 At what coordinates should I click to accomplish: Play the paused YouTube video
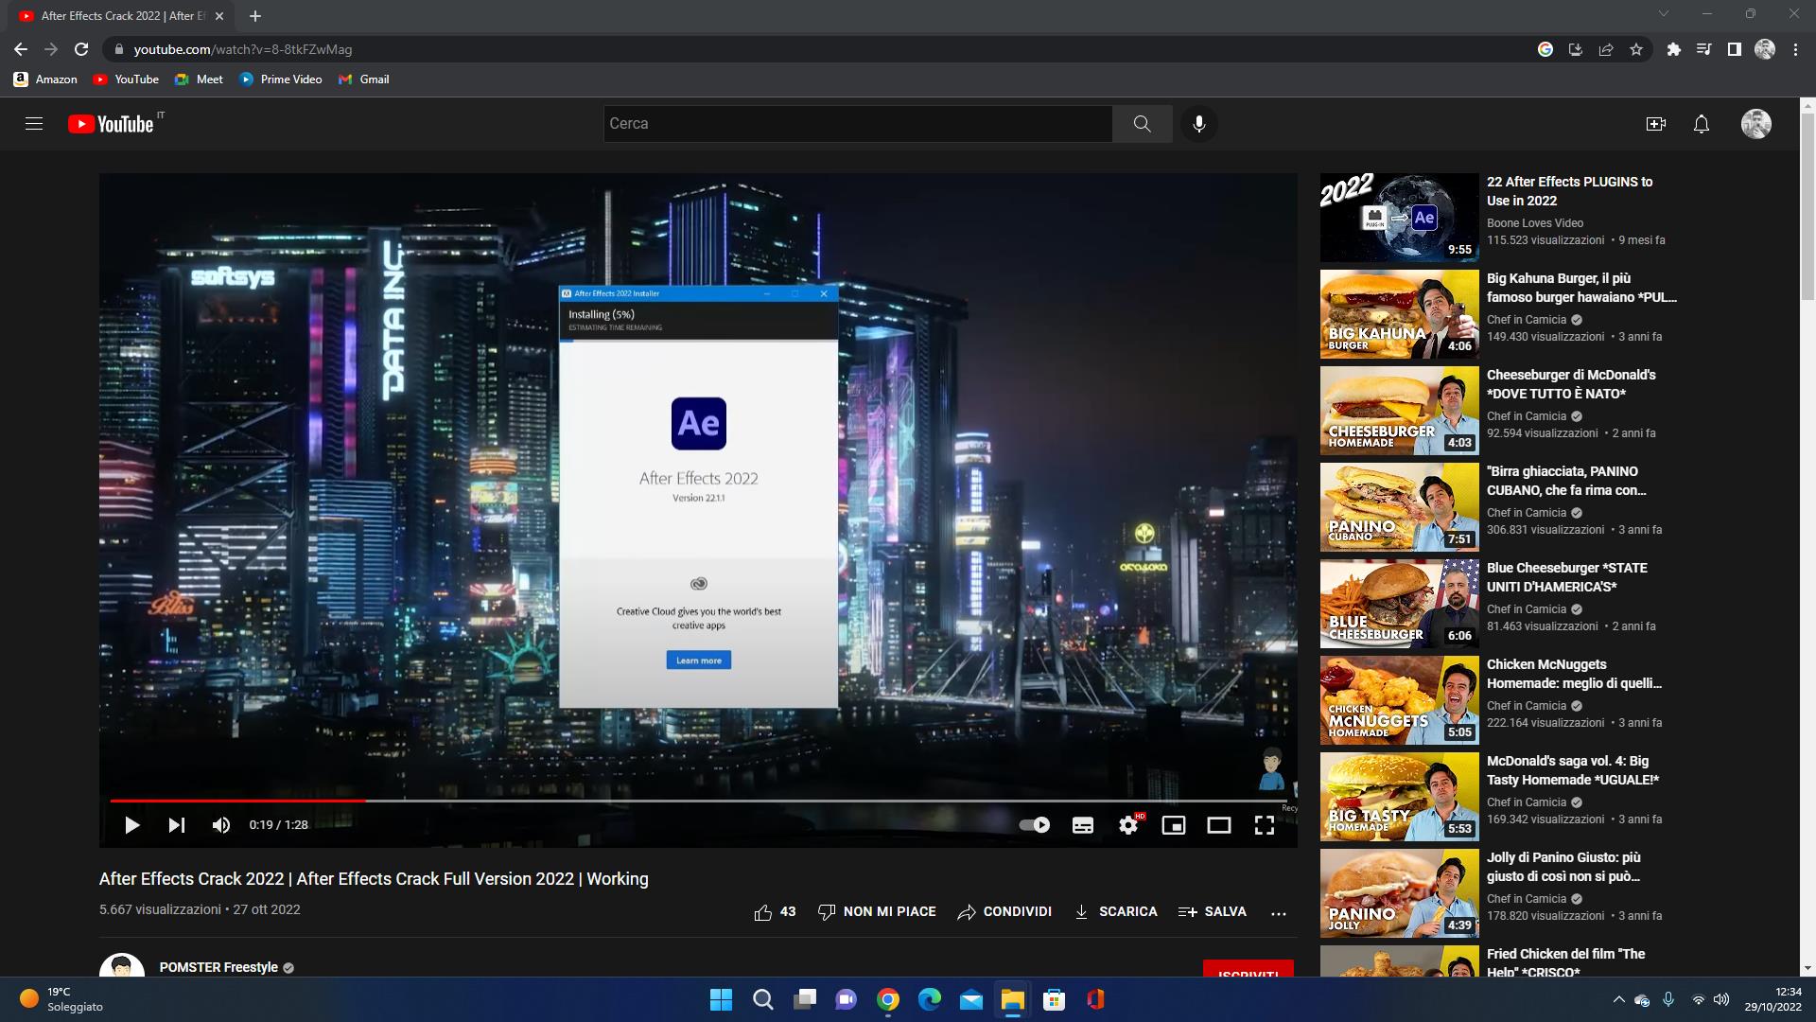click(x=132, y=825)
